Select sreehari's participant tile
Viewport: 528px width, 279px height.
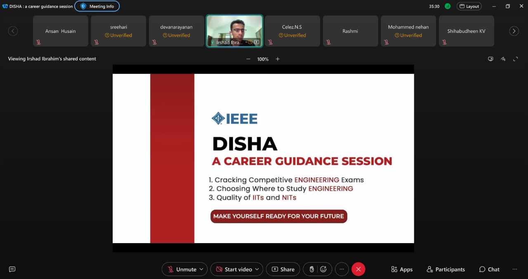click(x=118, y=31)
